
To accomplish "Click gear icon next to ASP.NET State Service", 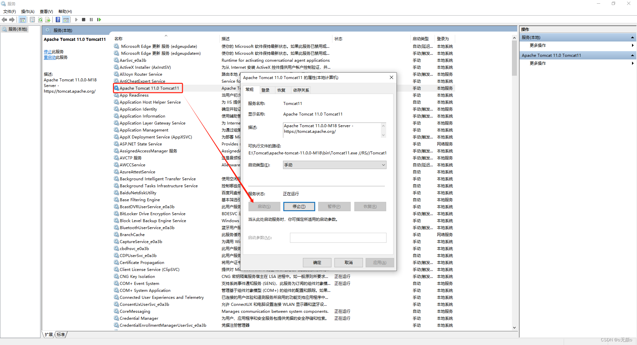I will tap(116, 144).
